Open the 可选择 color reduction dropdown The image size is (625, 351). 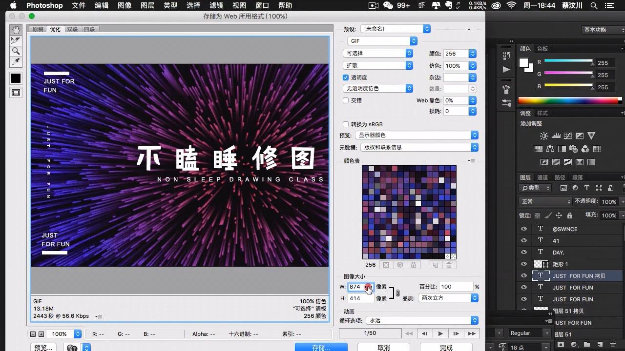(x=378, y=53)
